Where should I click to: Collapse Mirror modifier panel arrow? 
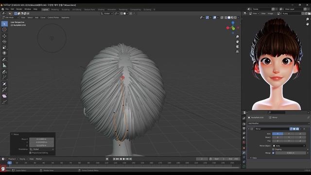249,129
